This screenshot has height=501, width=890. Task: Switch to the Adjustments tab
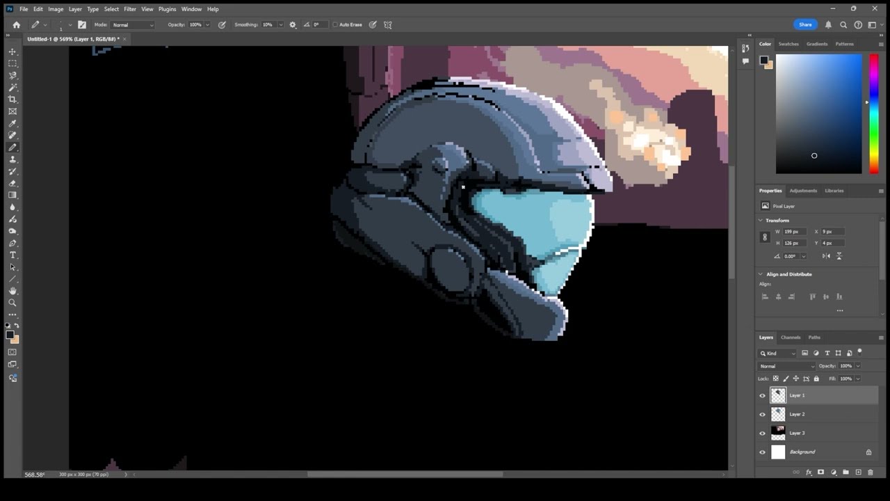coord(803,191)
